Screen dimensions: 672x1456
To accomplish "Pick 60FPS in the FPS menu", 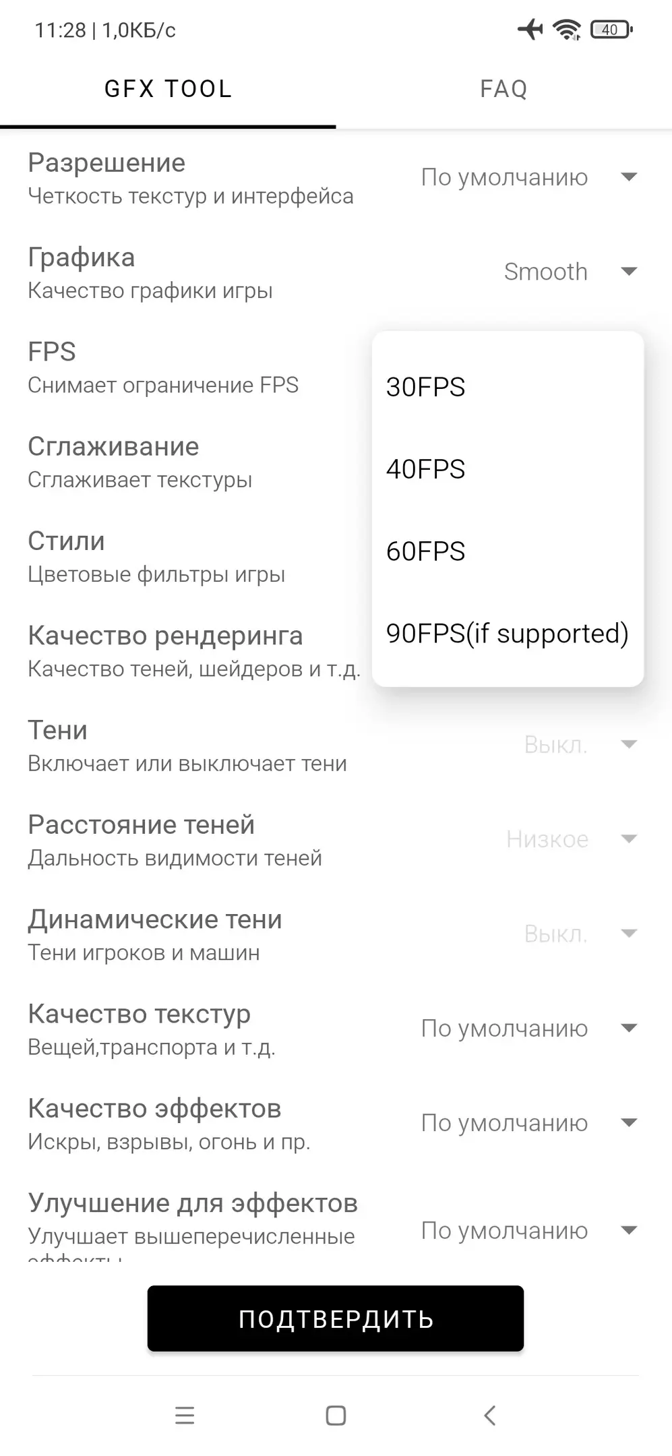I will [x=425, y=551].
